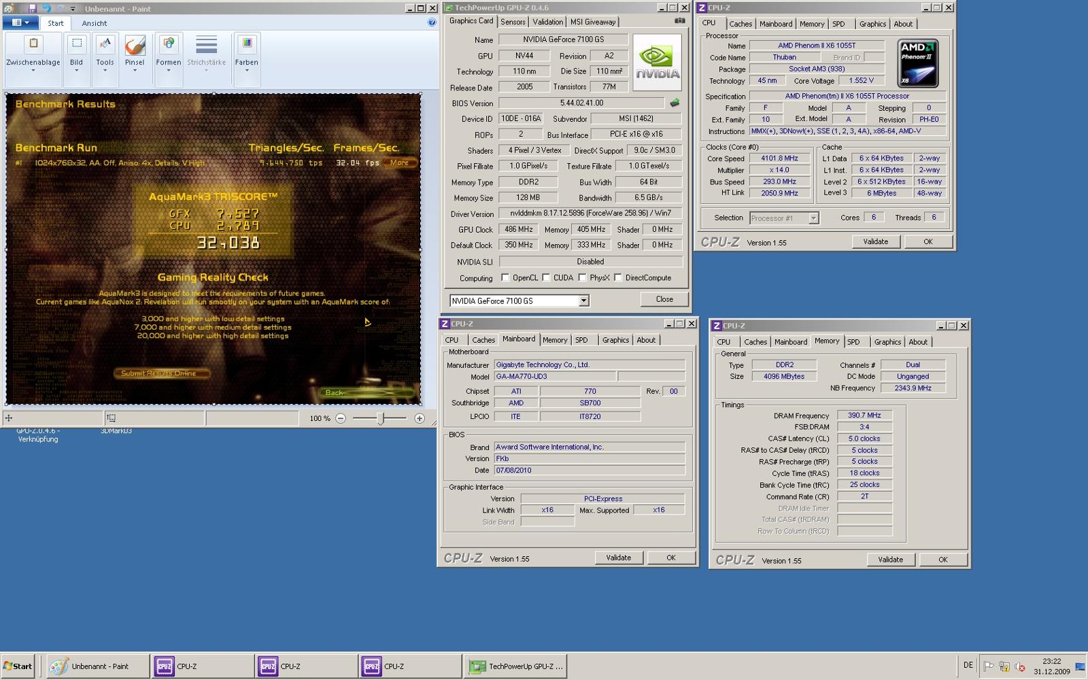Click Submit Results Online in AquaMark
This screenshot has width=1088, height=680.
161,373
